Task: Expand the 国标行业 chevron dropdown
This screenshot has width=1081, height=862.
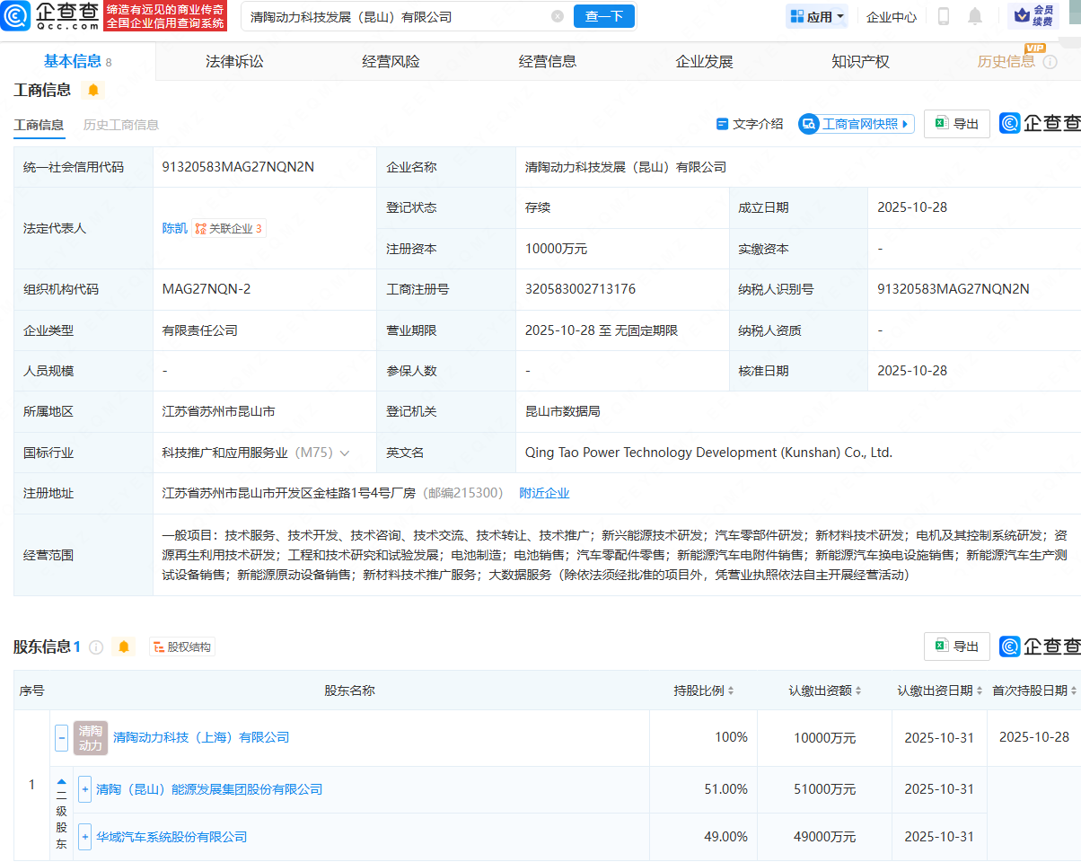Action: point(345,453)
